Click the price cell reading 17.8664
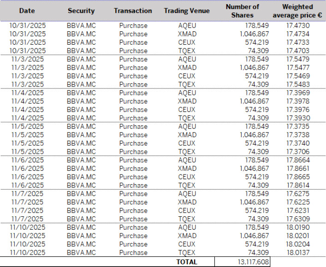The height and width of the screenshot is (267, 326). 297,160
